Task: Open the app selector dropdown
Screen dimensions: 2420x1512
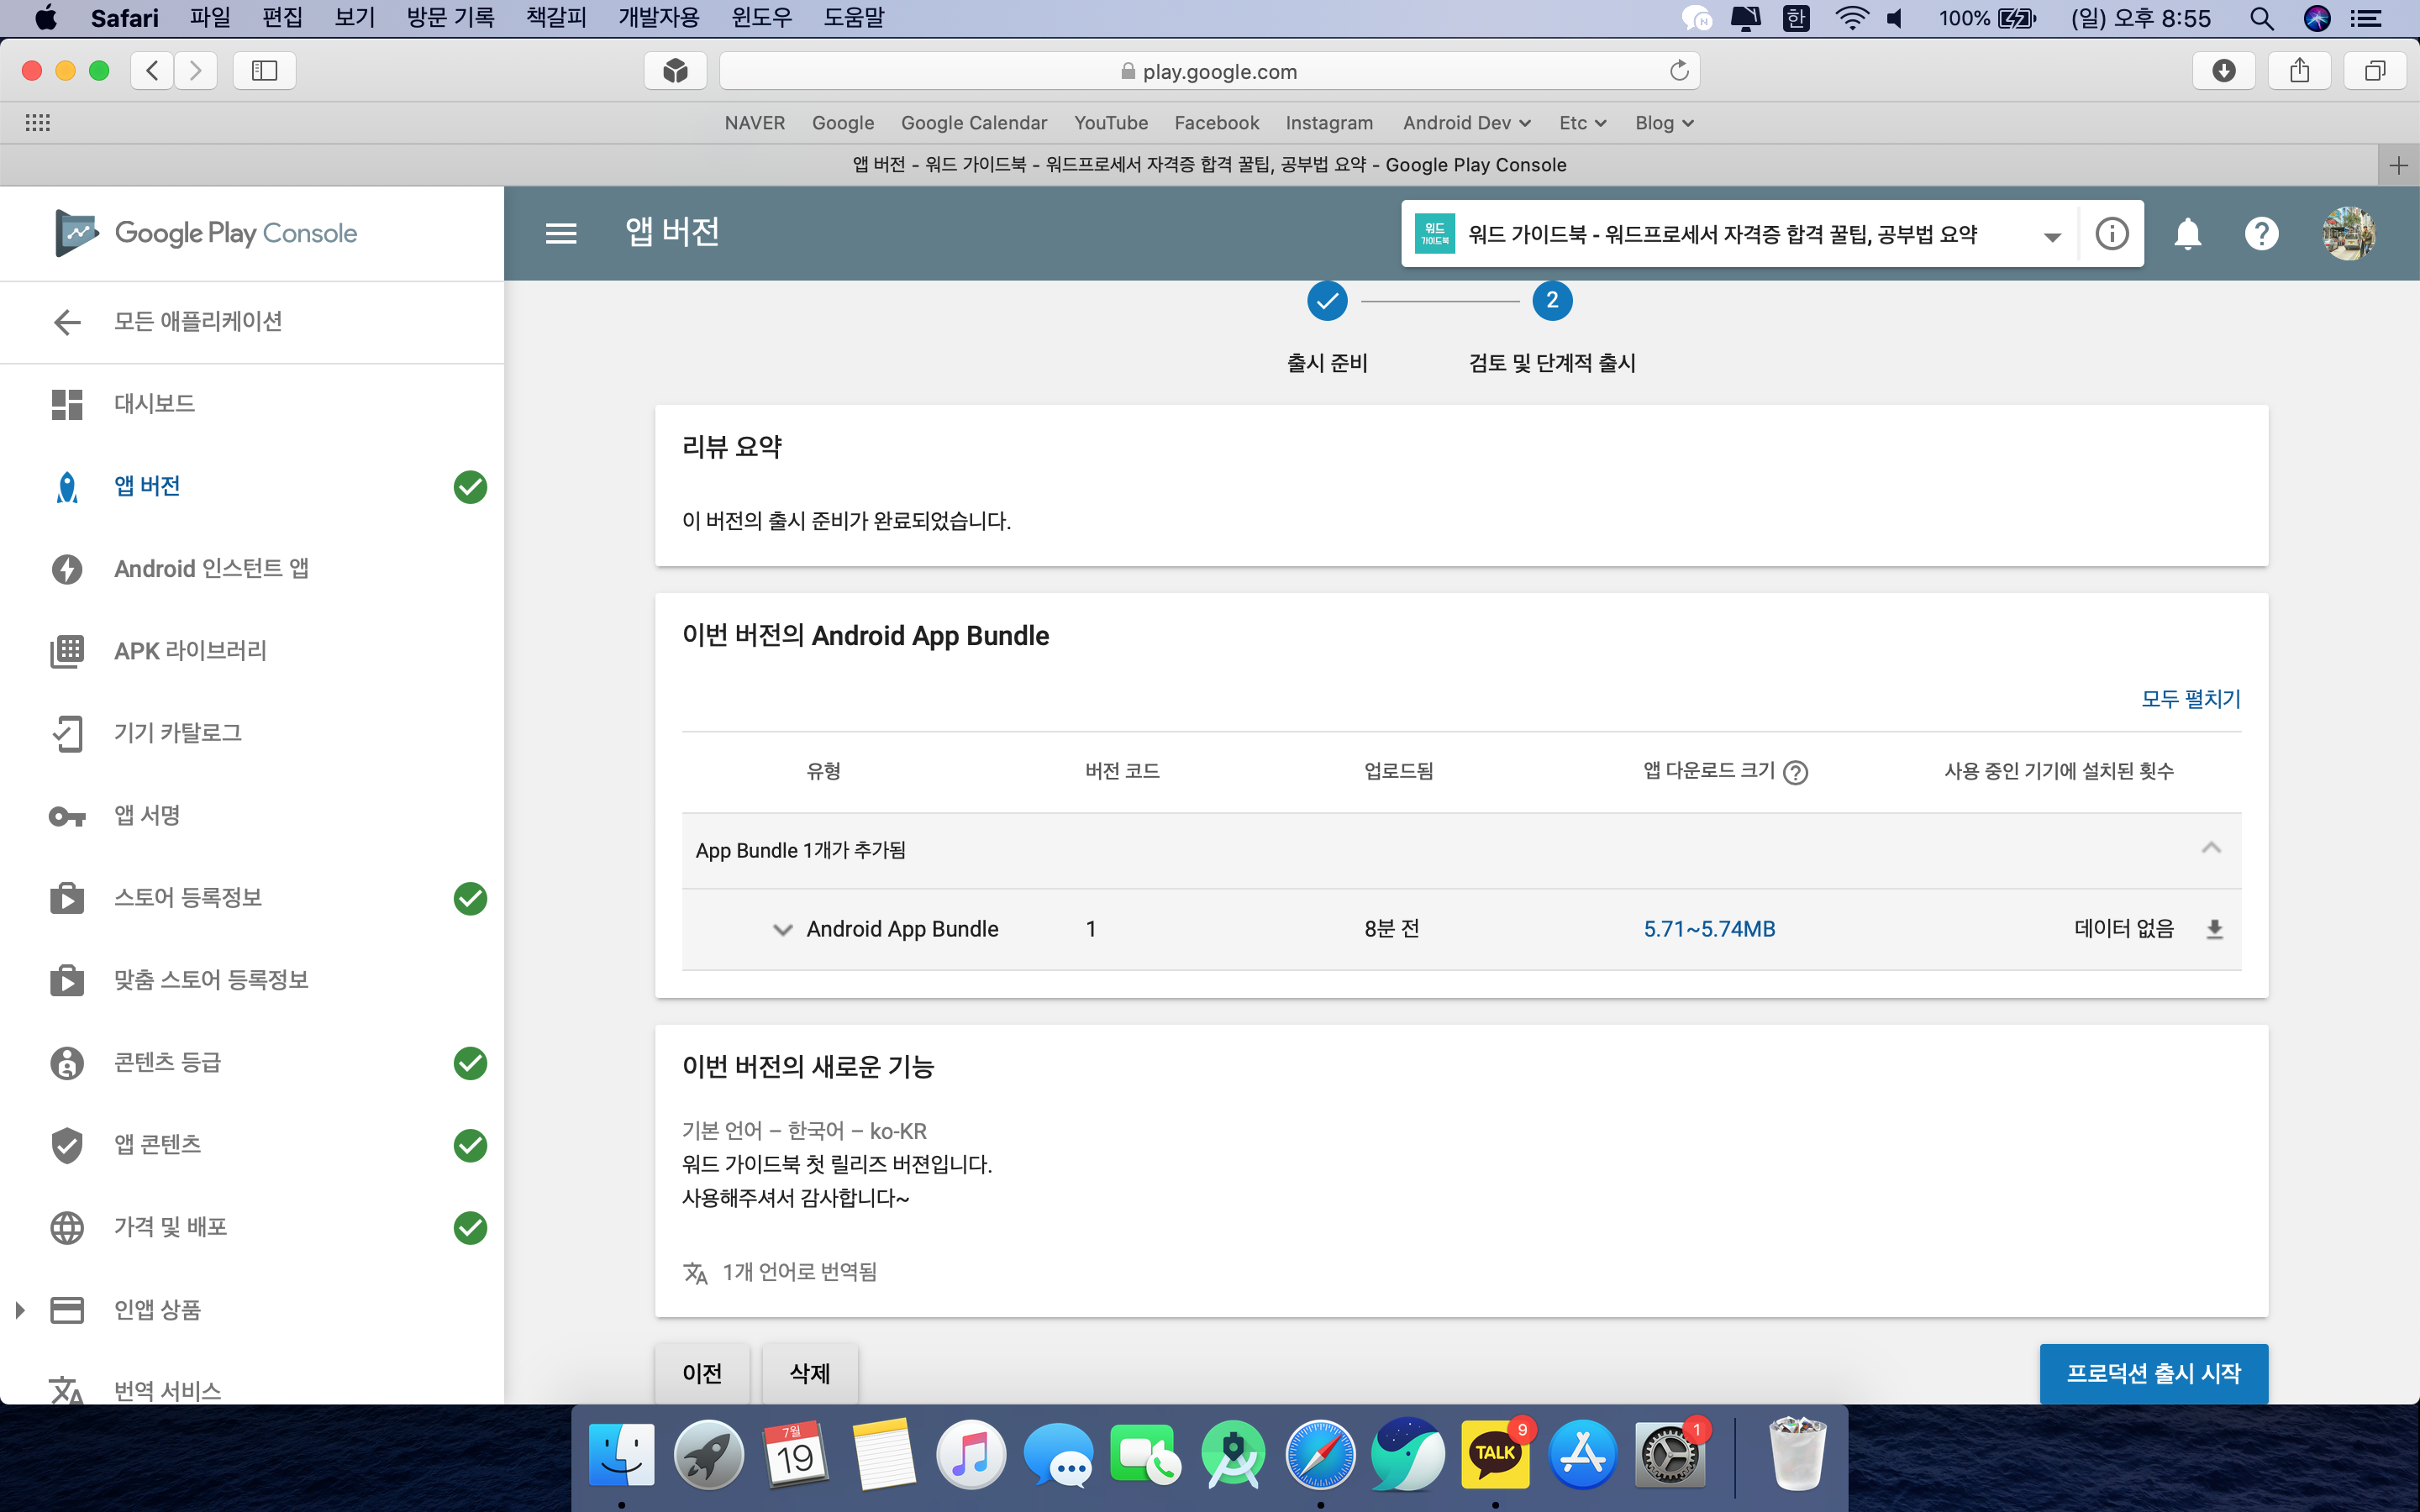Action: pyautogui.click(x=2052, y=236)
